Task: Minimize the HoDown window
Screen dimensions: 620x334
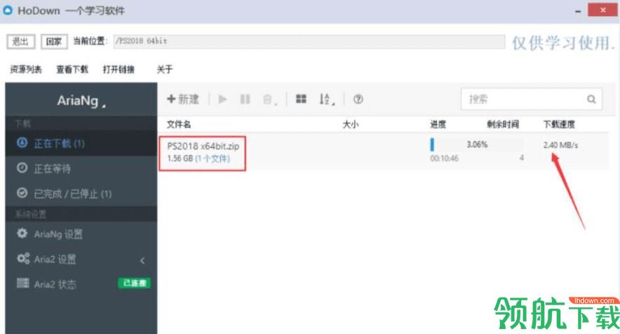Action: click(578, 11)
